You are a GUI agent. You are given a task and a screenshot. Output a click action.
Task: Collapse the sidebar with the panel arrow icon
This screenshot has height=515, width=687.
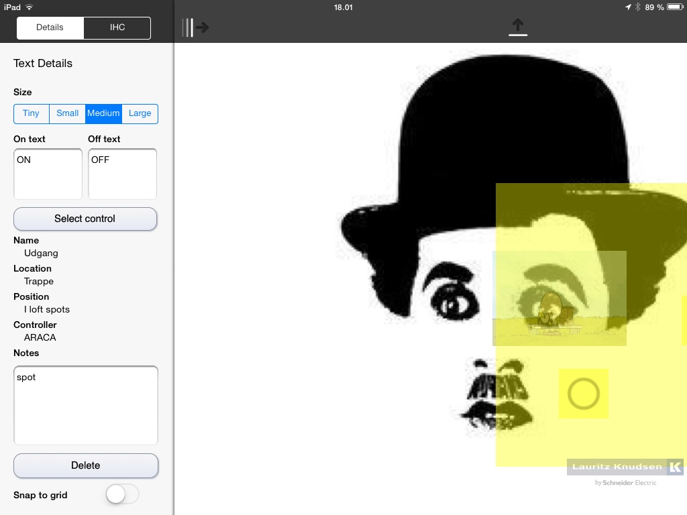195,27
